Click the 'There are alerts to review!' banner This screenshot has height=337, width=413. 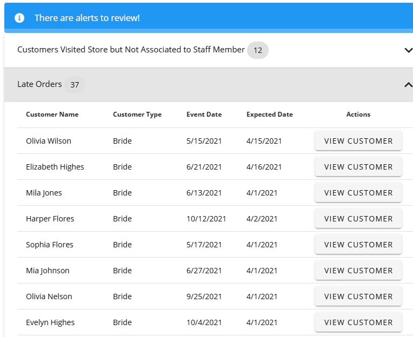point(87,18)
